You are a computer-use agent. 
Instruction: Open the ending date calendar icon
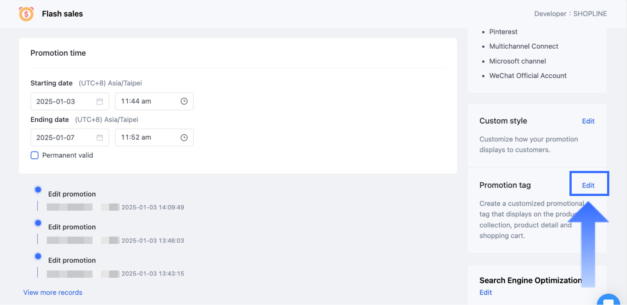(x=100, y=137)
